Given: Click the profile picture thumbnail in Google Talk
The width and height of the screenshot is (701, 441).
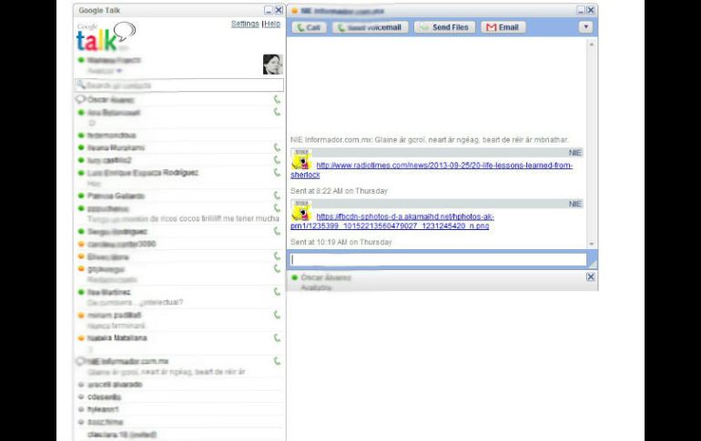Looking at the screenshot, I should [273, 65].
